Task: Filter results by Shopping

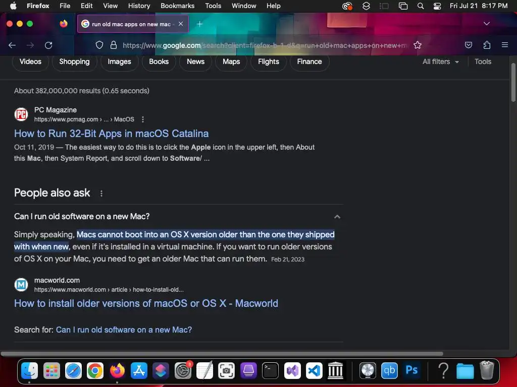Action: (74, 61)
